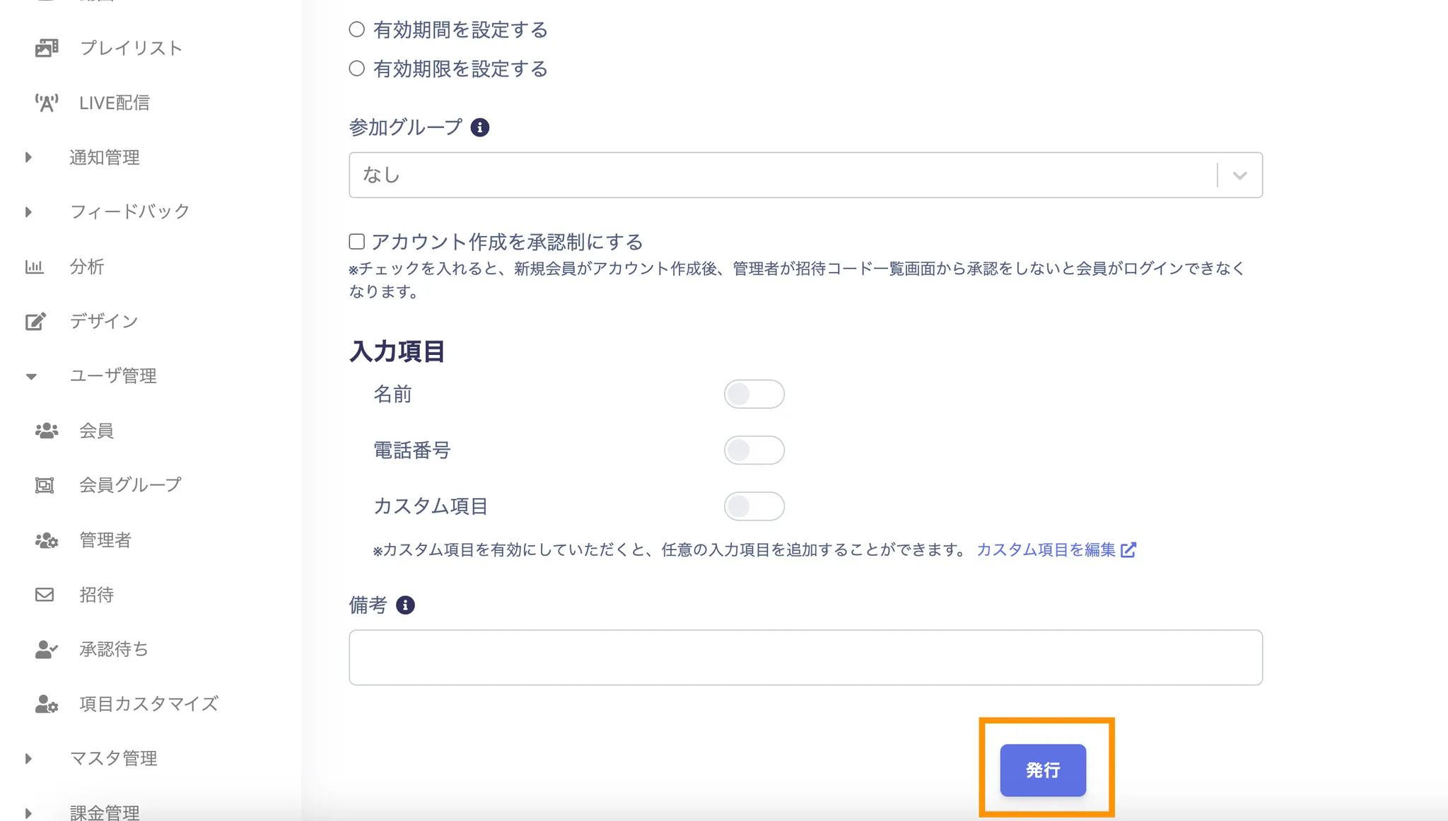Image resolution: width=1448 pixels, height=821 pixels.
Task: Collapse the ユーザ管理 sidebar section
Action: [31, 376]
